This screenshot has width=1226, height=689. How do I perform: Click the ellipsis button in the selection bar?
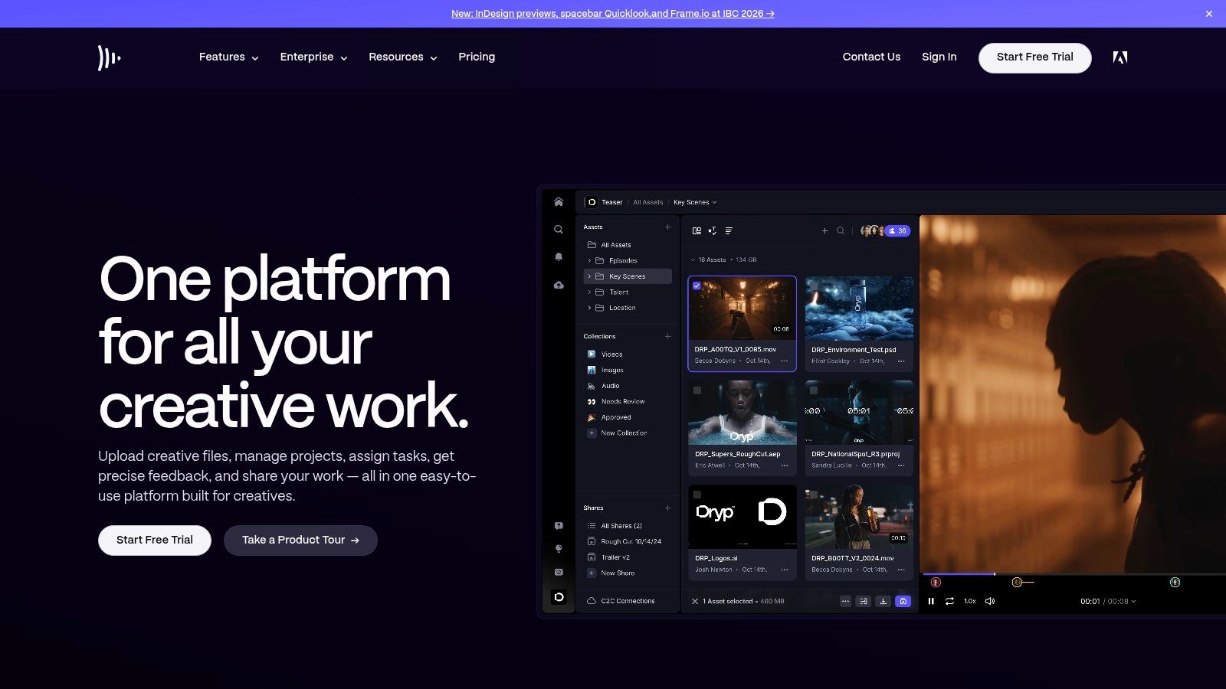coord(845,601)
